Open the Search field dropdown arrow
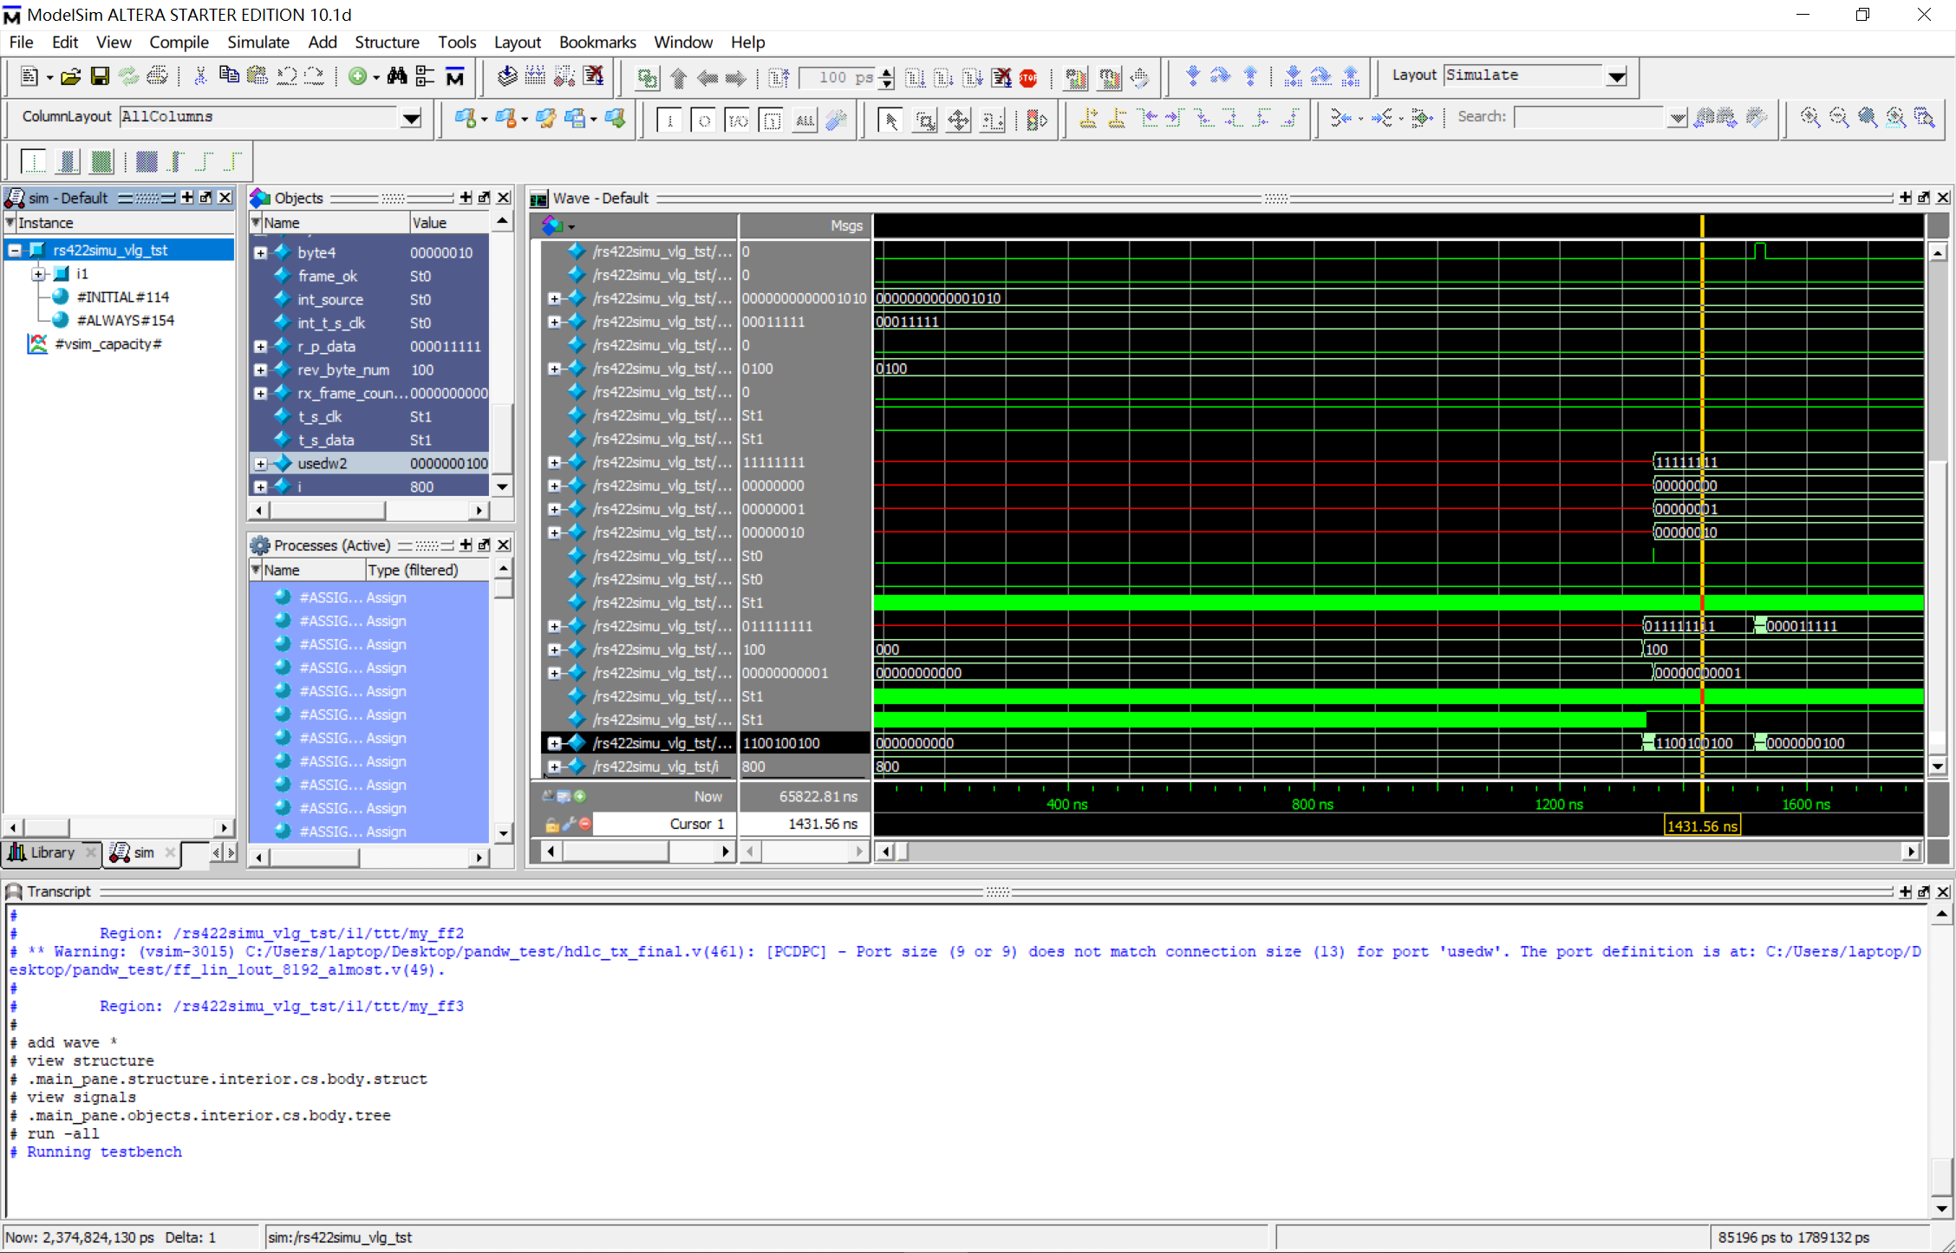This screenshot has width=1956, height=1253. coord(1677,118)
